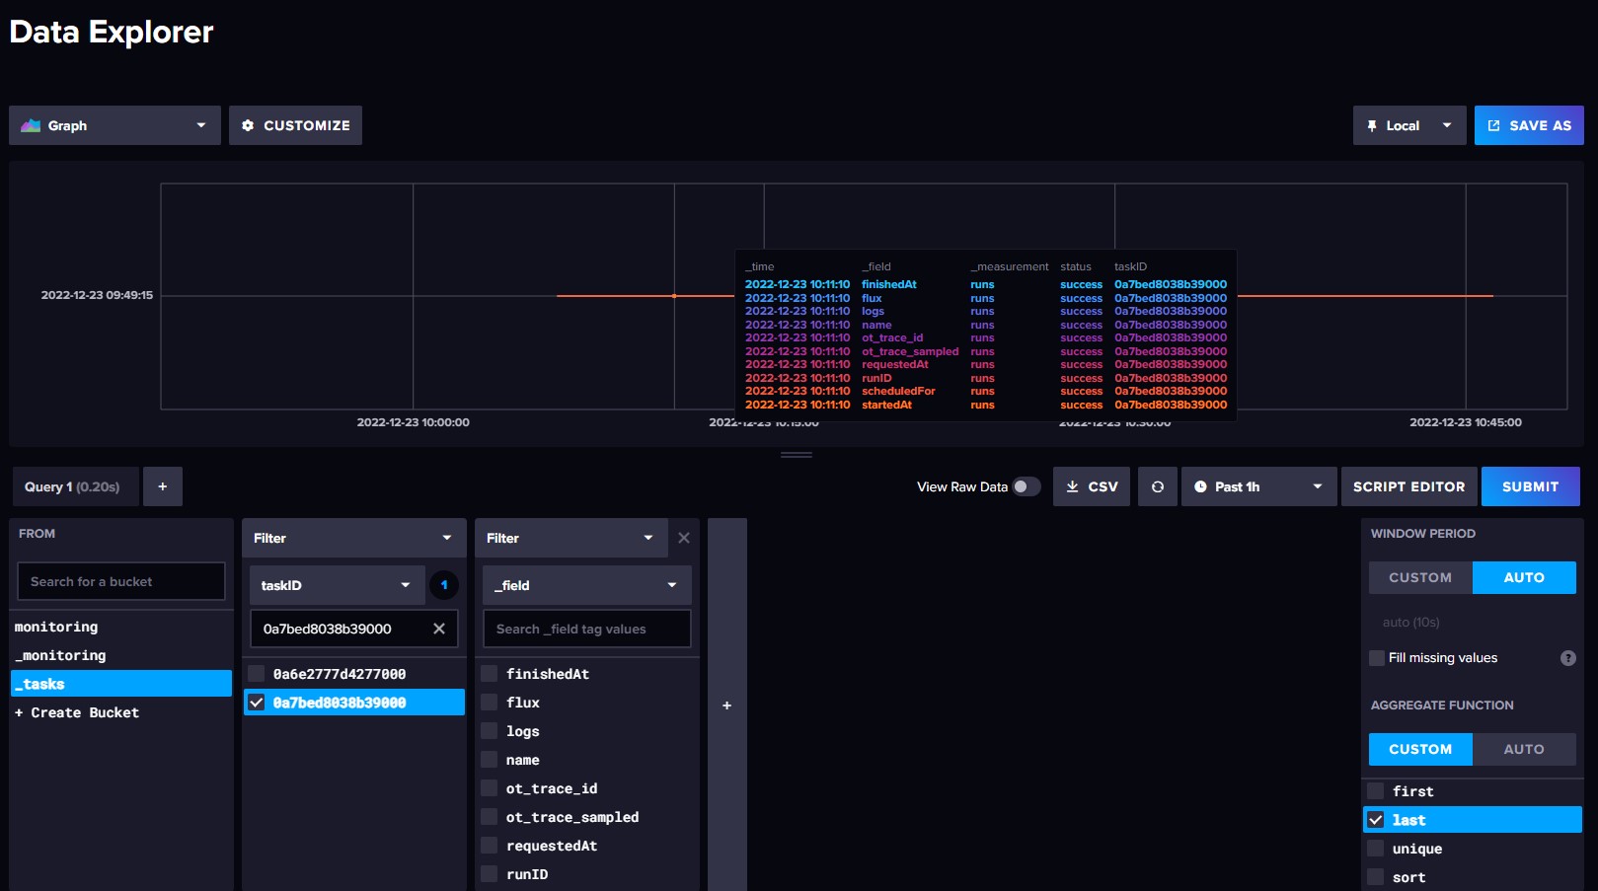The image size is (1598, 891).
Task: Check the ot_trace_id field
Action: tap(490, 788)
